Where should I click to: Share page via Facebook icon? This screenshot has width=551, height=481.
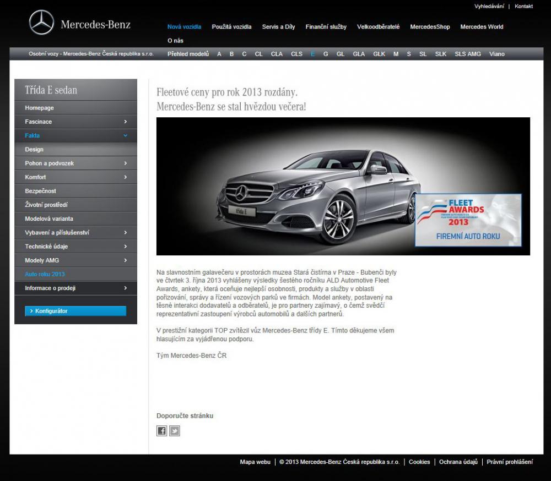161,431
